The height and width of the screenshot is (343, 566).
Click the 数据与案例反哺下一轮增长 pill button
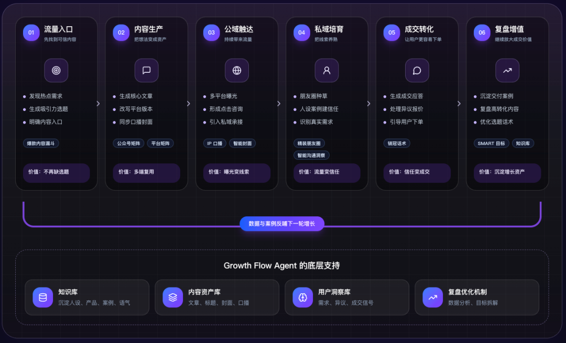[x=282, y=224]
